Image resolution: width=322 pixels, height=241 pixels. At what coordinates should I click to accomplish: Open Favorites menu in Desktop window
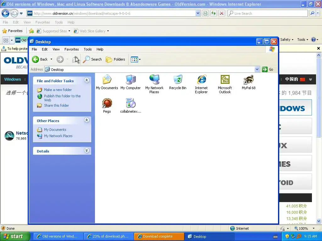[71, 49]
